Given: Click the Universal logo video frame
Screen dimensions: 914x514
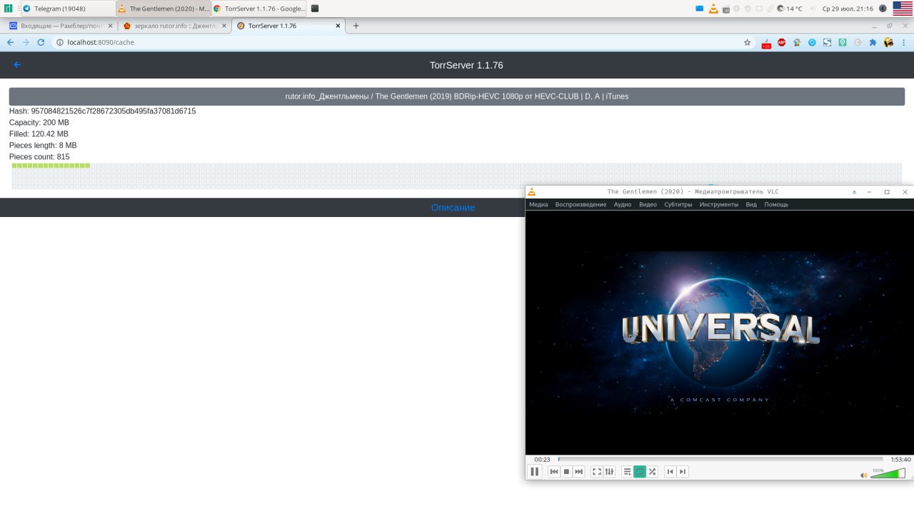Looking at the screenshot, I should 720,332.
